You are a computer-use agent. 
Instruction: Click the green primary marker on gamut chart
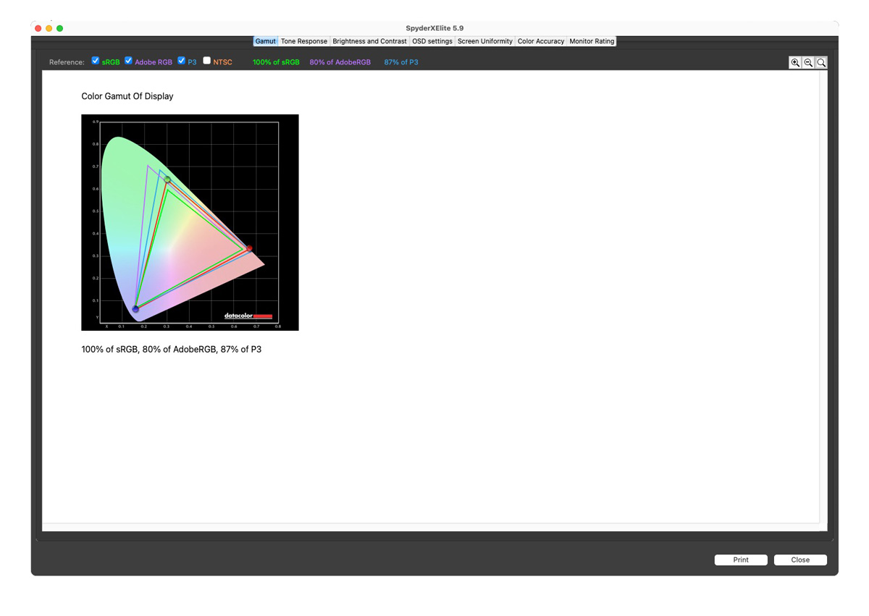167,180
